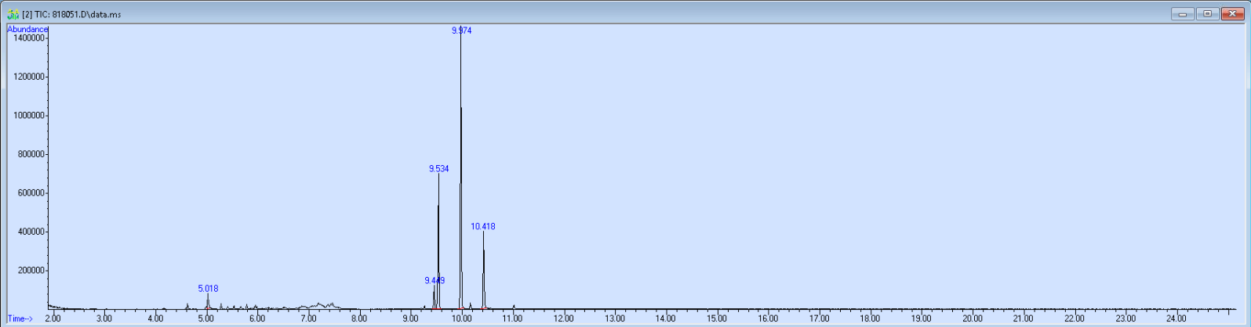The height and width of the screenshot is (327, 1251).
Task: Click the 800000 abundance tick value
Action: [30, 154]
